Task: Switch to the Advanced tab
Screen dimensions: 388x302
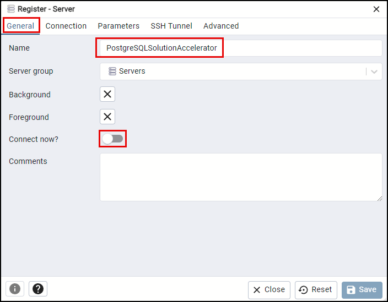Action: (x=221, y=26)
